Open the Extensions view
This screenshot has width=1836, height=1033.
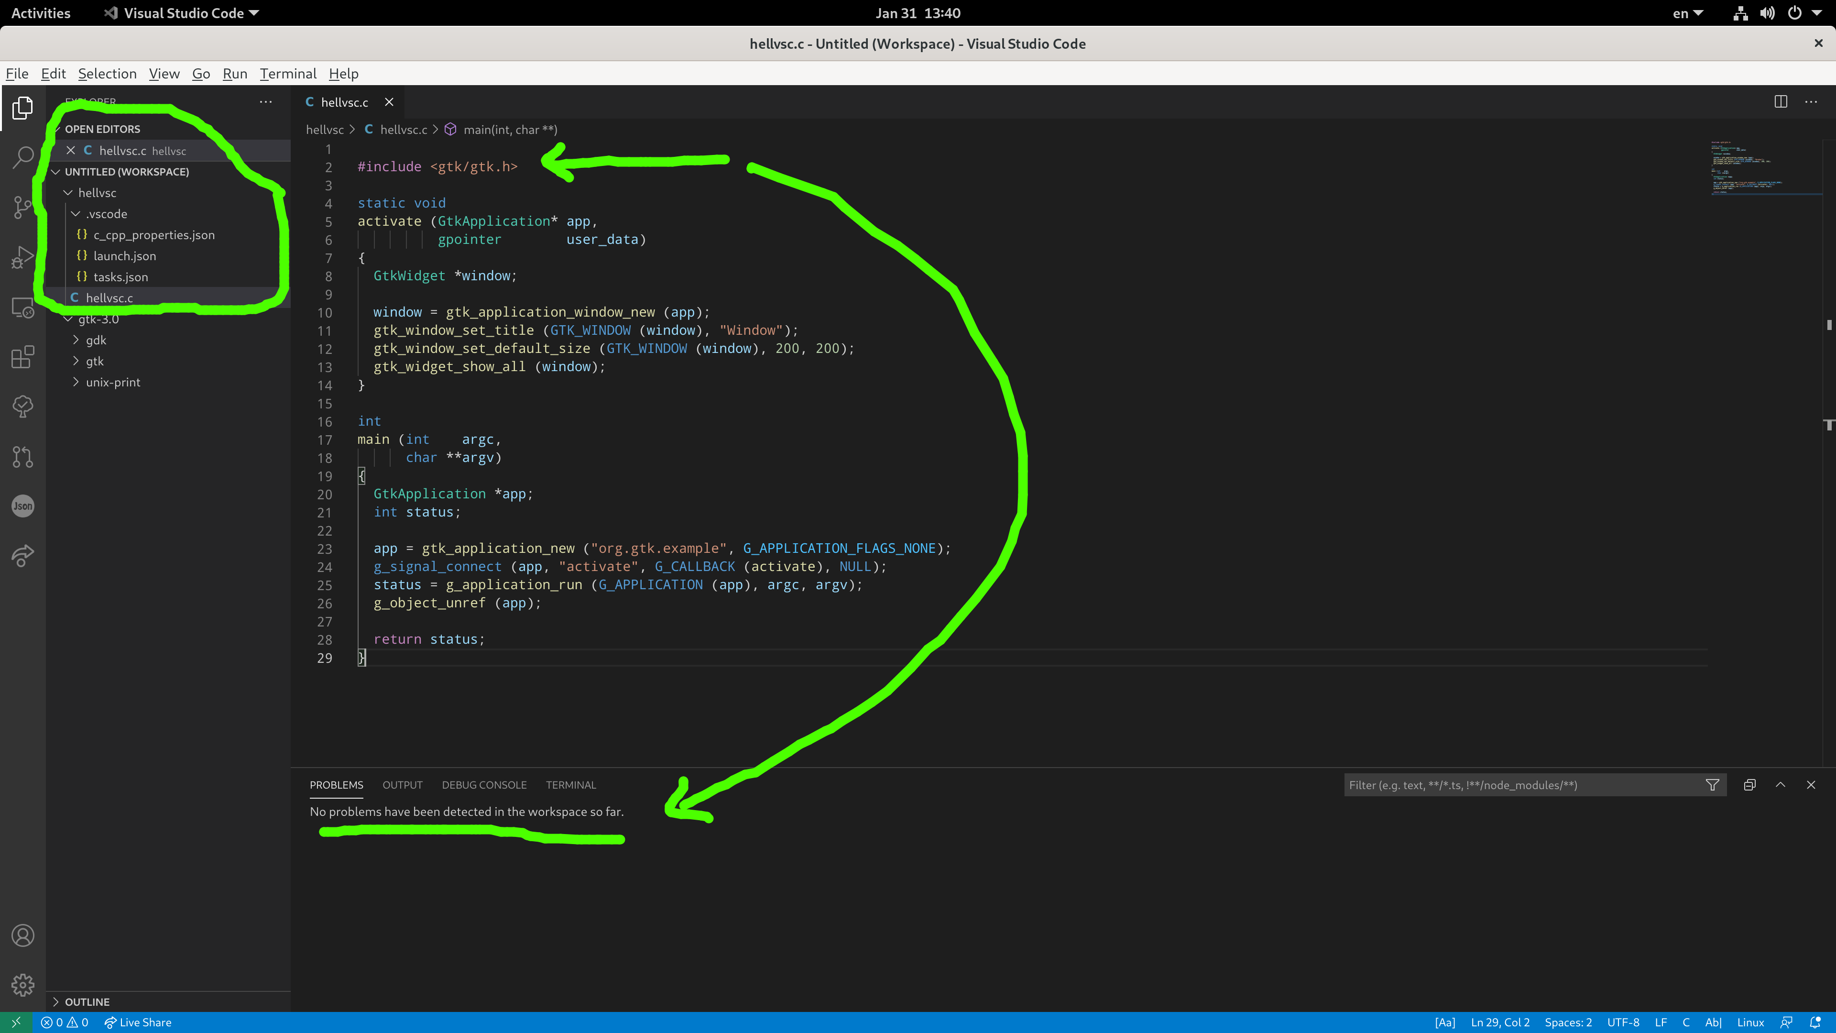23,357
